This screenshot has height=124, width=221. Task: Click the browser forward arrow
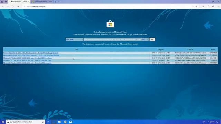pyautogui.click(x=8, y=6)
